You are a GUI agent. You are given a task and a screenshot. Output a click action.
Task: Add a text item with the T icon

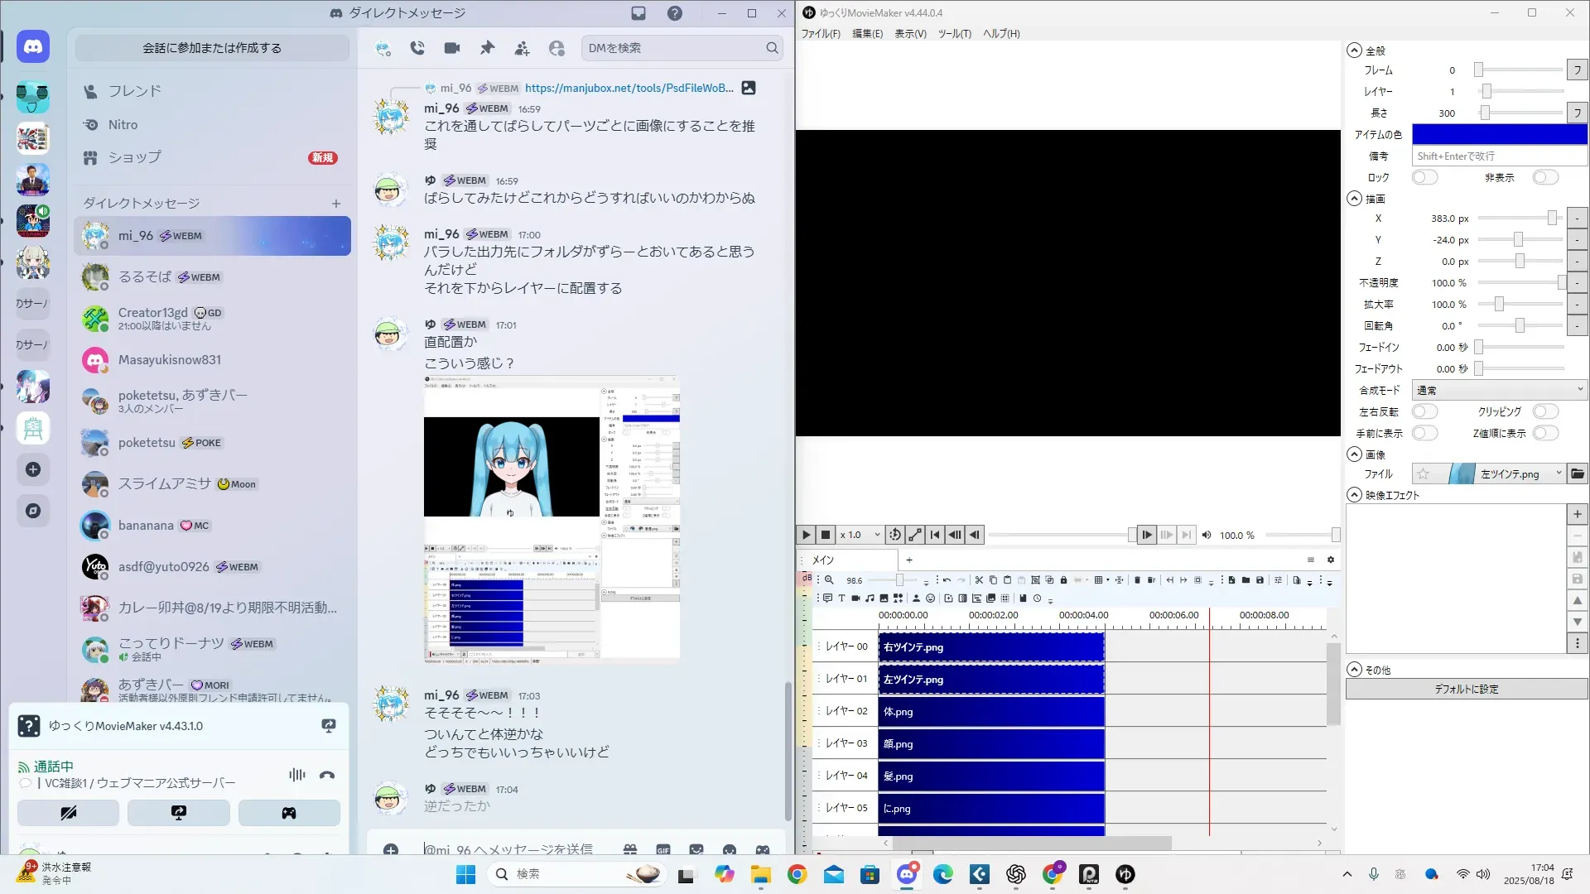(841, 598)
